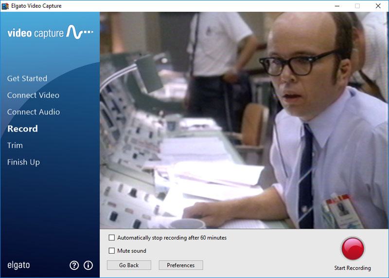This screenshot has width=389, height=278.
Task: Go to the Get Started step
Action: (x=27, y=78)
